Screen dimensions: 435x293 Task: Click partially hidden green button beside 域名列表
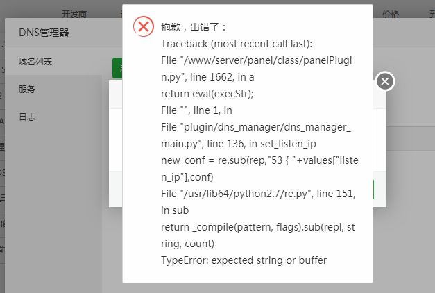pyautogui.click(x=117, y=68)
